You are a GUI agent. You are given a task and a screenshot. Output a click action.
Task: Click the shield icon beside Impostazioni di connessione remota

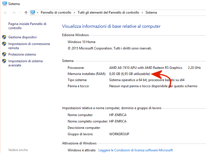click(x=4, y=44)
